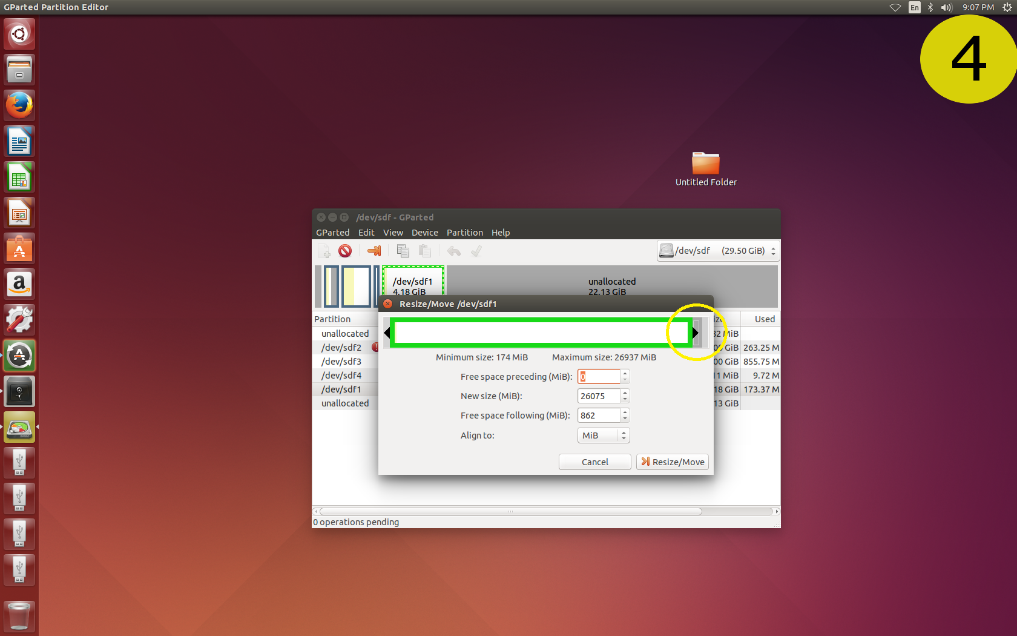Increase Free space following with up stepper

click(625, 412)
